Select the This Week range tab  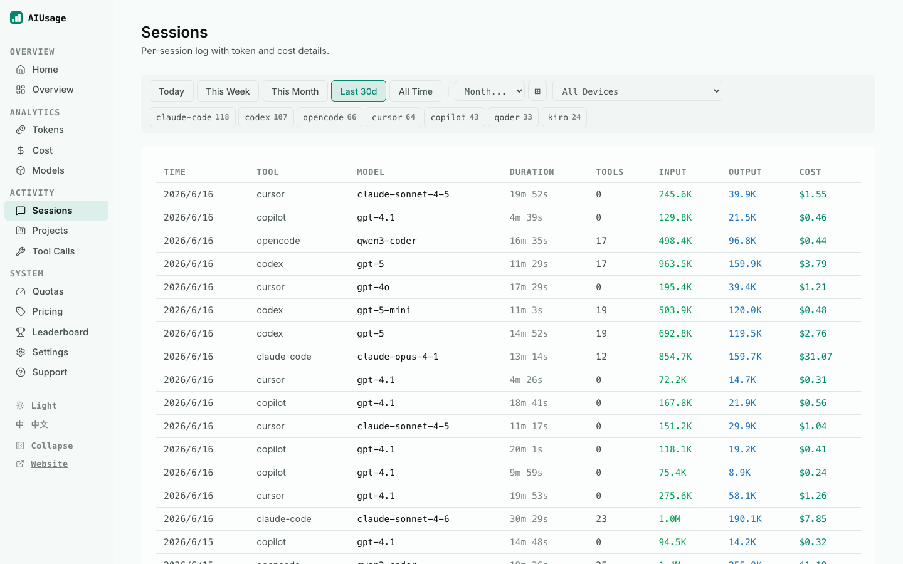(228, 91)
